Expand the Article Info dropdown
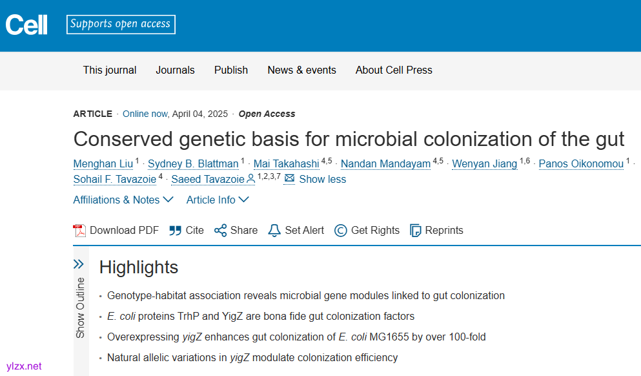 coord(218,200)
